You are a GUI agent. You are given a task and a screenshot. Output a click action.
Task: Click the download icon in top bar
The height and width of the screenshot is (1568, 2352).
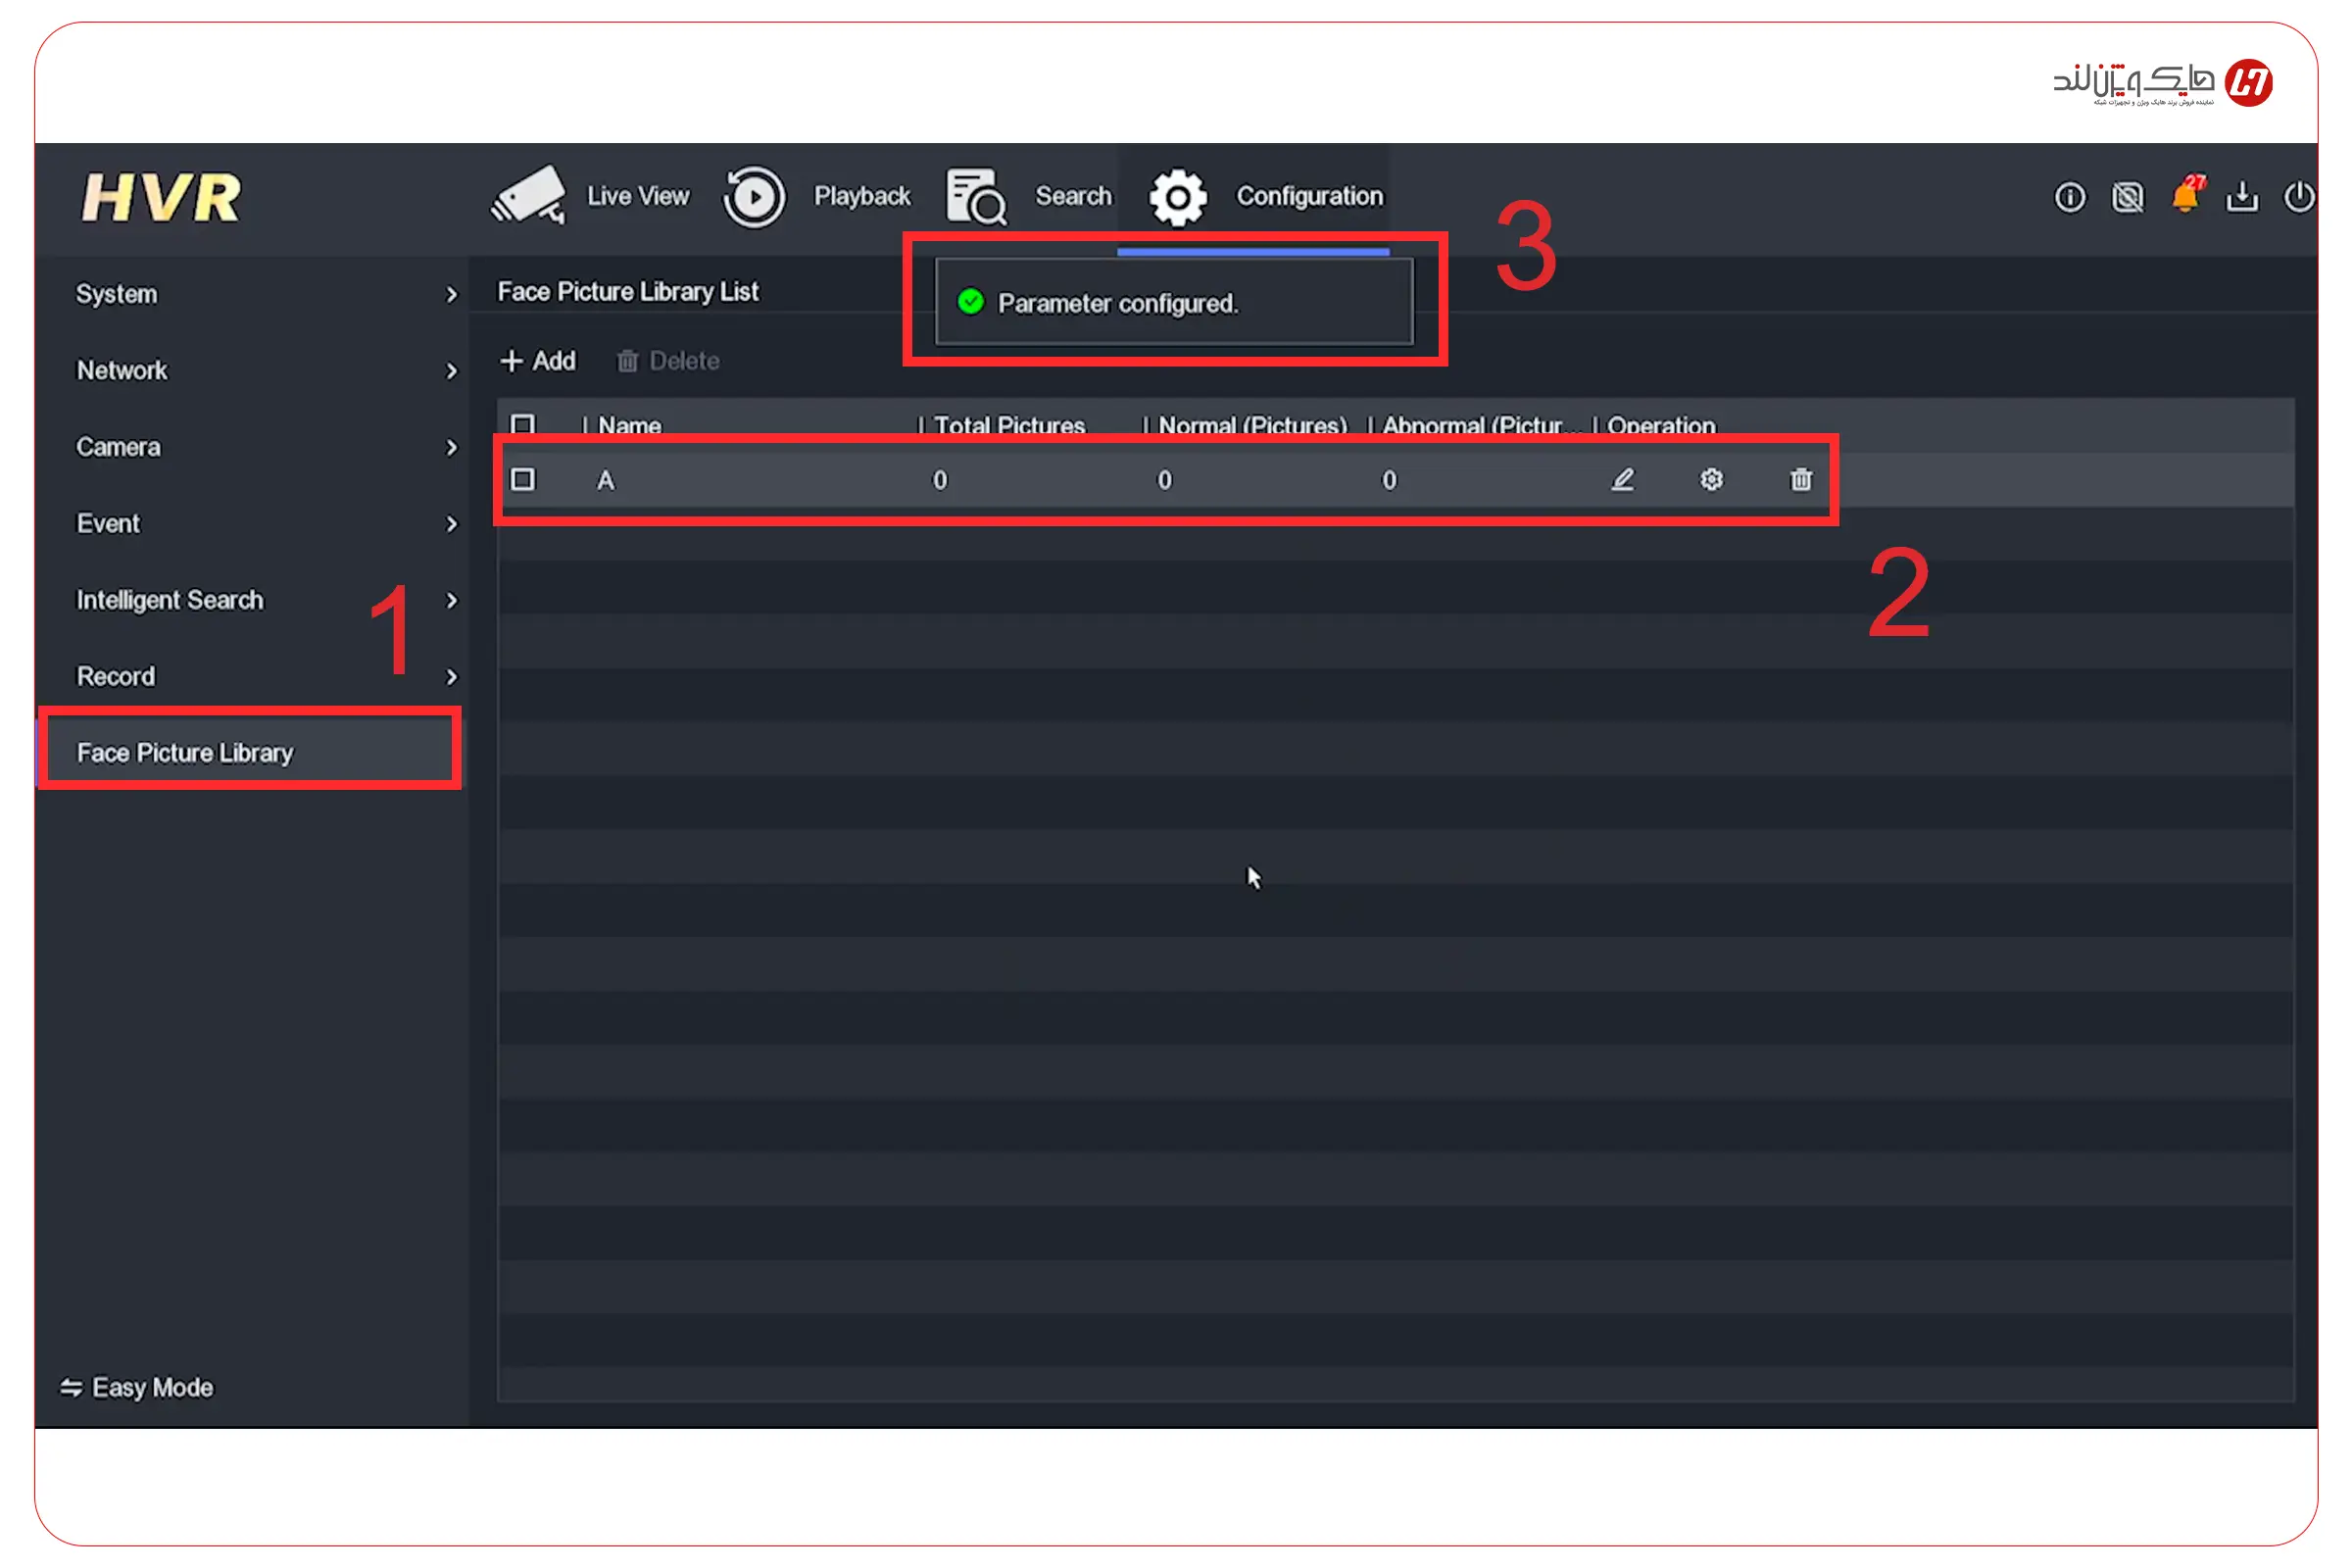coord(2241,197)
